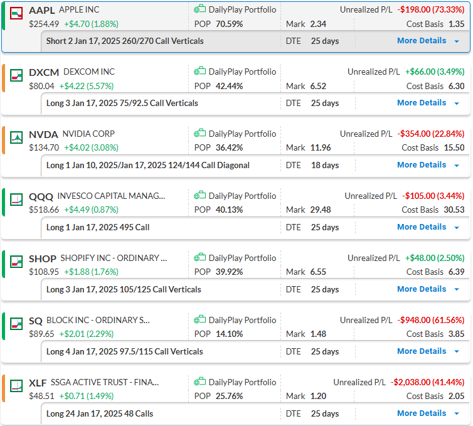Click 'Long 3 Jan 17, 2025 75/92.5 Call Verticals'
Screen dimensions: 473x426
(122, 103)
